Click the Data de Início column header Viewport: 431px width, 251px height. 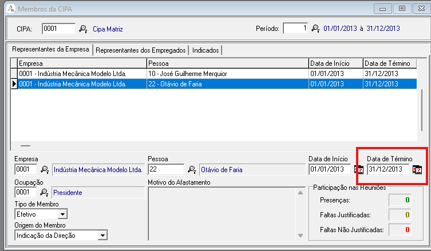336,63
